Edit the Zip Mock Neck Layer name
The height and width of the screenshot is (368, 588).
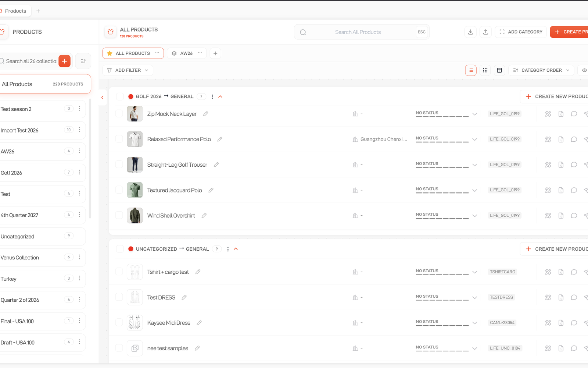click(x=206, y=114)
